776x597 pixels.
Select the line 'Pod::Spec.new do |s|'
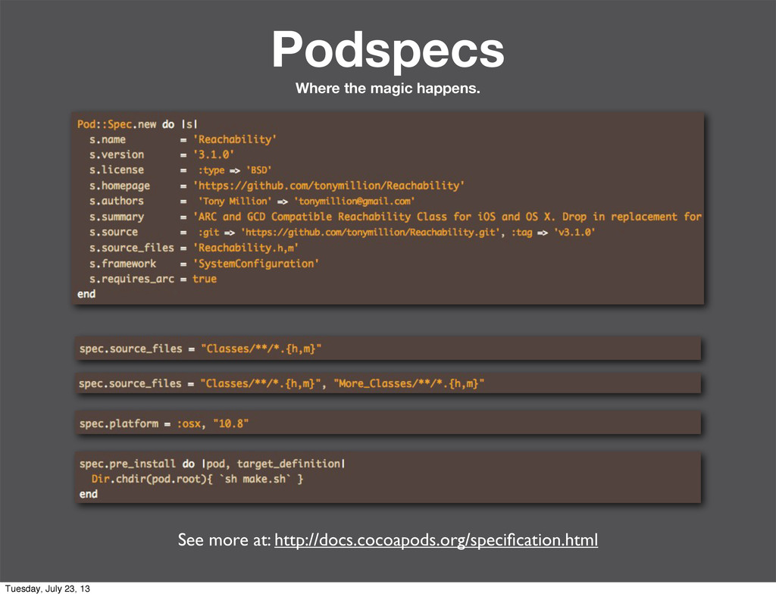click(137, 124)
